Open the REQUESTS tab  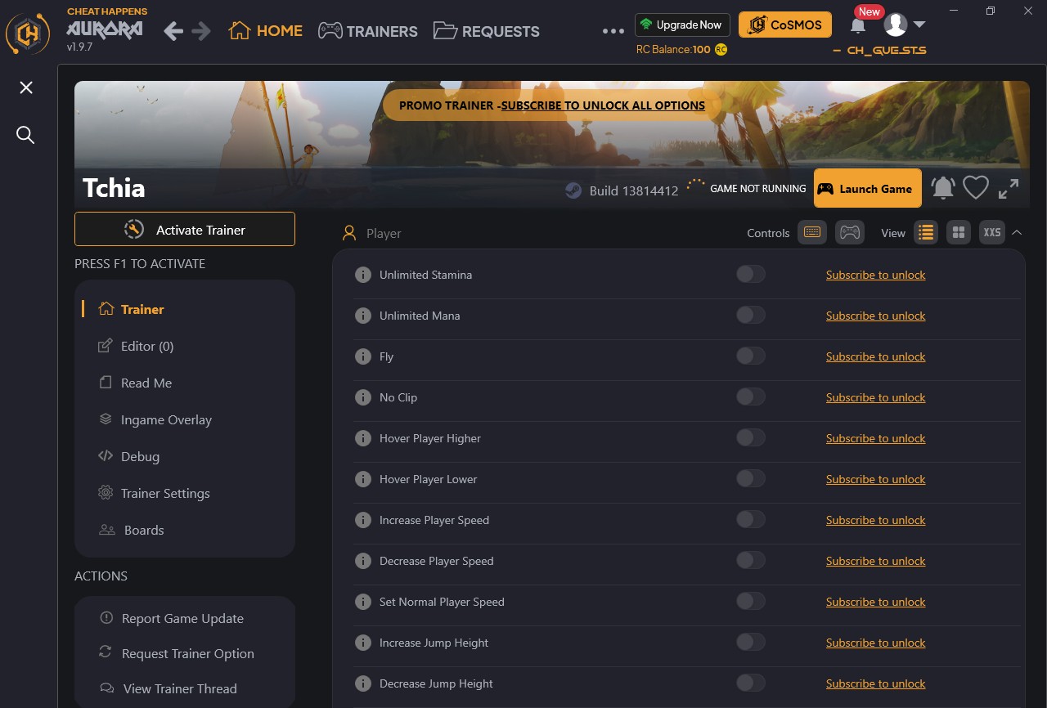[x=487, y=31]
